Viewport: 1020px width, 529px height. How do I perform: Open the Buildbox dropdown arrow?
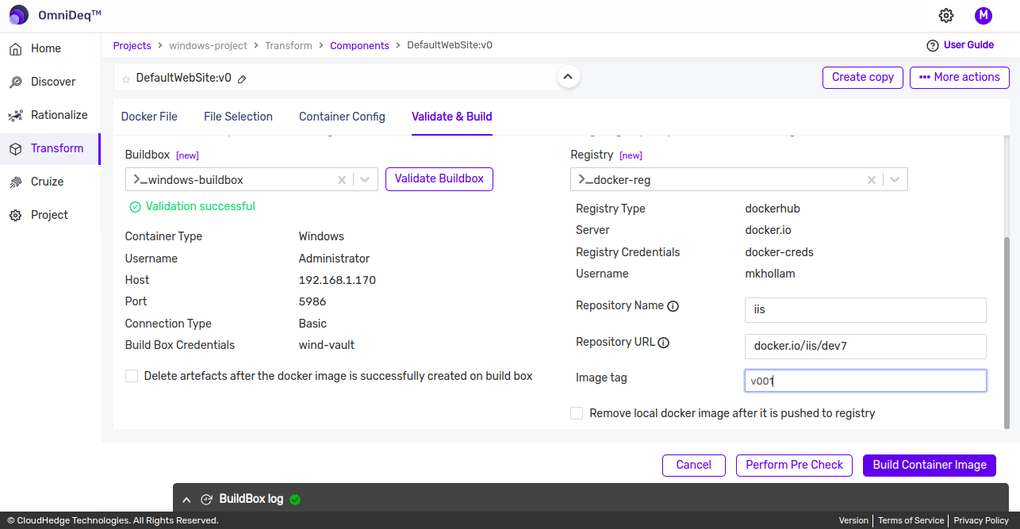[x=365, y=180]
